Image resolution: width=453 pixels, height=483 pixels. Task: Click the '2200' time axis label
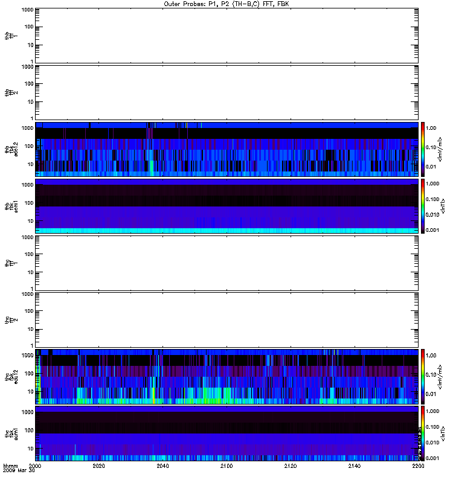pyautogui.click(x=418, y=465)
